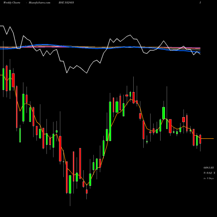This screenshot has height=217, width=217.
Task: Click the lowest-reaching green candlestick on the chart
Action: 70,184
